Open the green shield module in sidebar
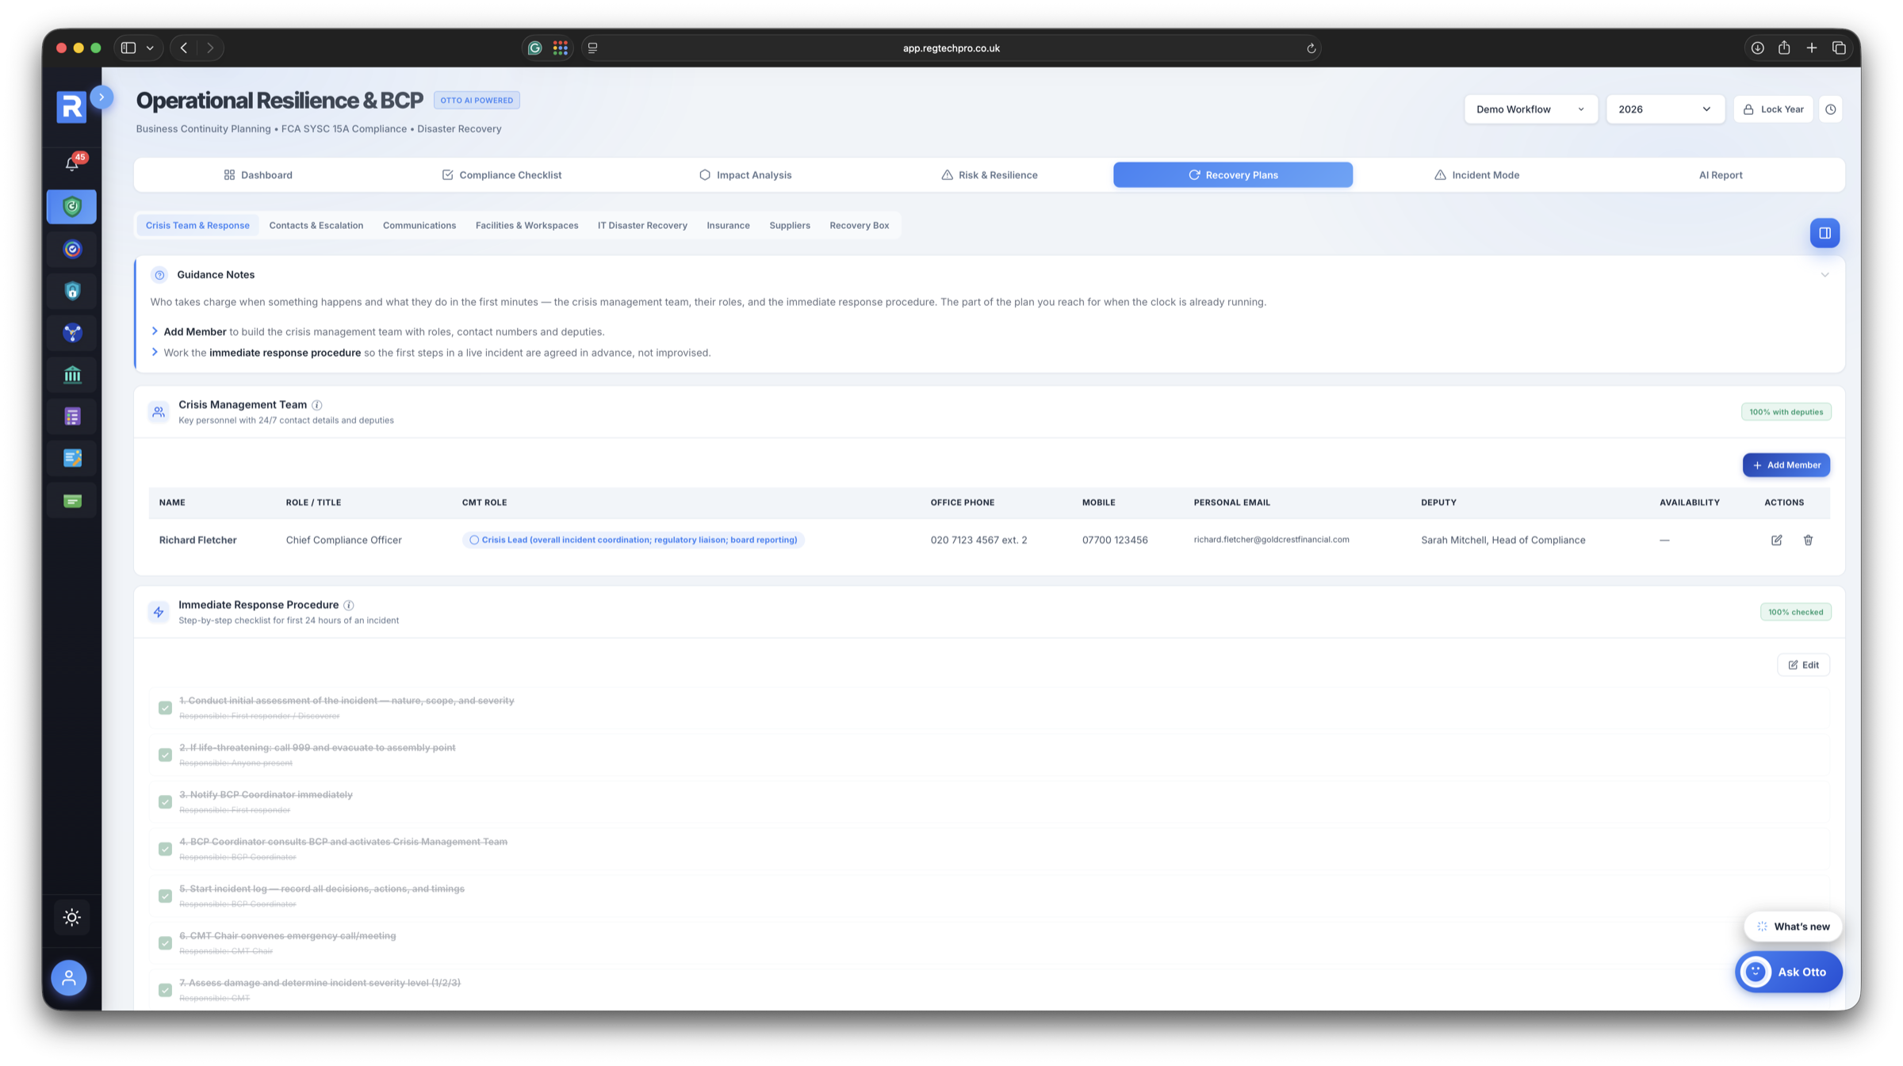The image size is (1903, 1066). pyautogui.click(x=72, y=207)
